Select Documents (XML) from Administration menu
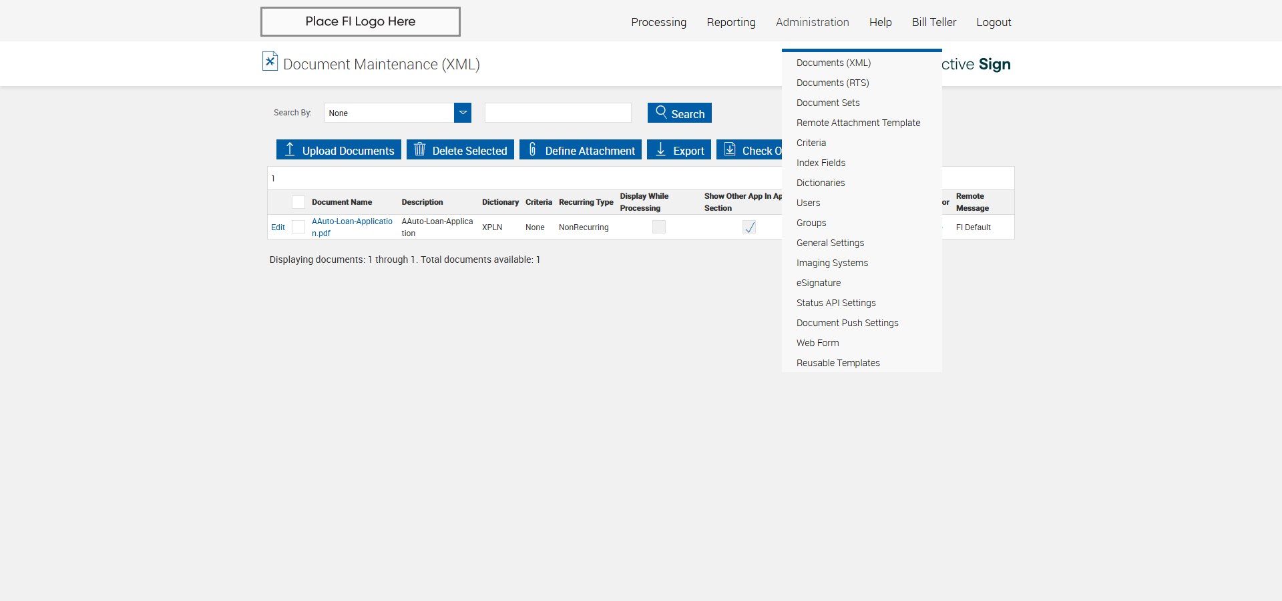Viewport: 1282px width, 601px height. coord(833,63)
